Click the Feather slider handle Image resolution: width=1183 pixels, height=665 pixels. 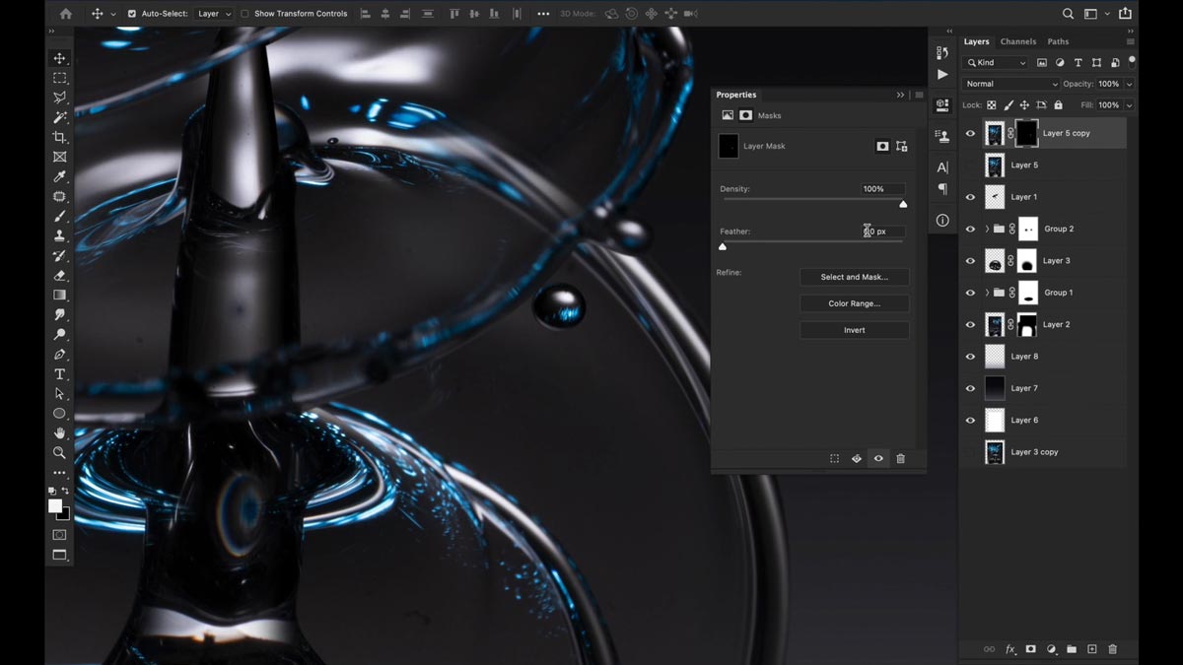[723, 246]
